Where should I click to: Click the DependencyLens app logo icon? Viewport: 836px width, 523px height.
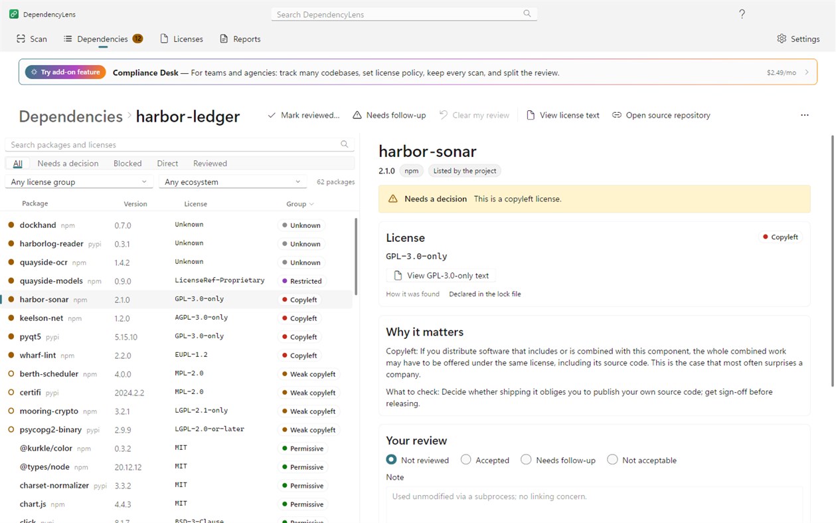point(14,14)
